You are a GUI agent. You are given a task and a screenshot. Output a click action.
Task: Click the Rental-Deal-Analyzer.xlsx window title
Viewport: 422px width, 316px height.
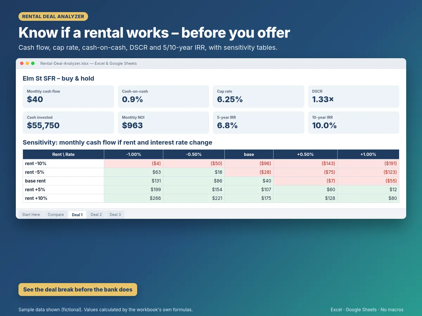[x=89, y=64]
